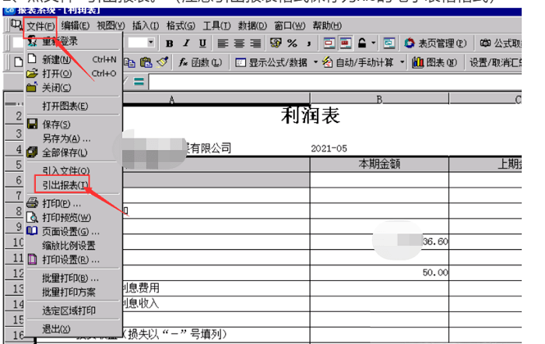545x344 pixels.
Task: Toggle Italic formatting
Action: tap(186, 43)
